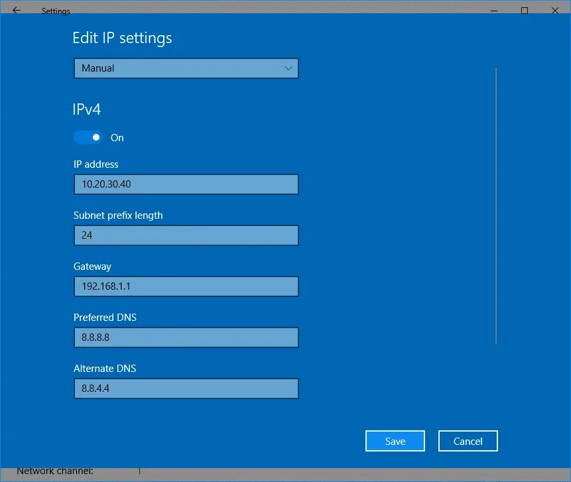Click the Edit IP settings heading

122,38
